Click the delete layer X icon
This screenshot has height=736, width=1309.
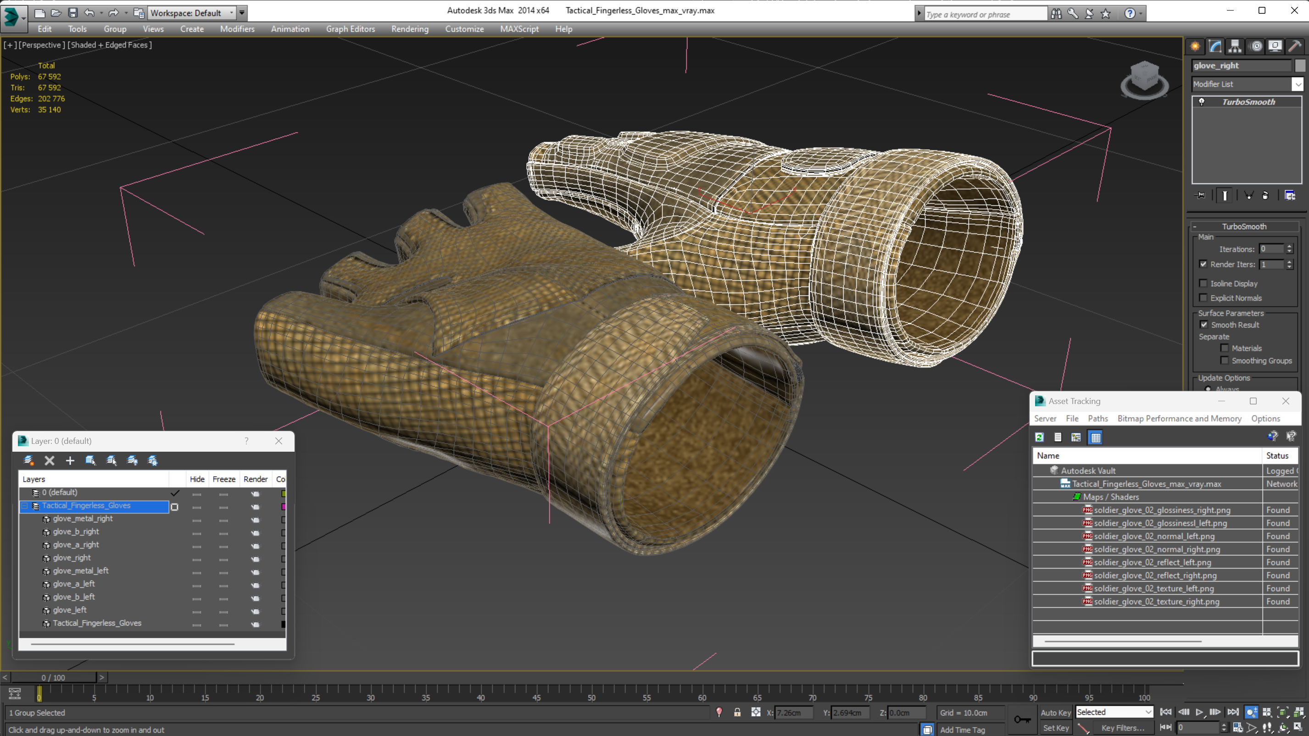tap(49, 460)
